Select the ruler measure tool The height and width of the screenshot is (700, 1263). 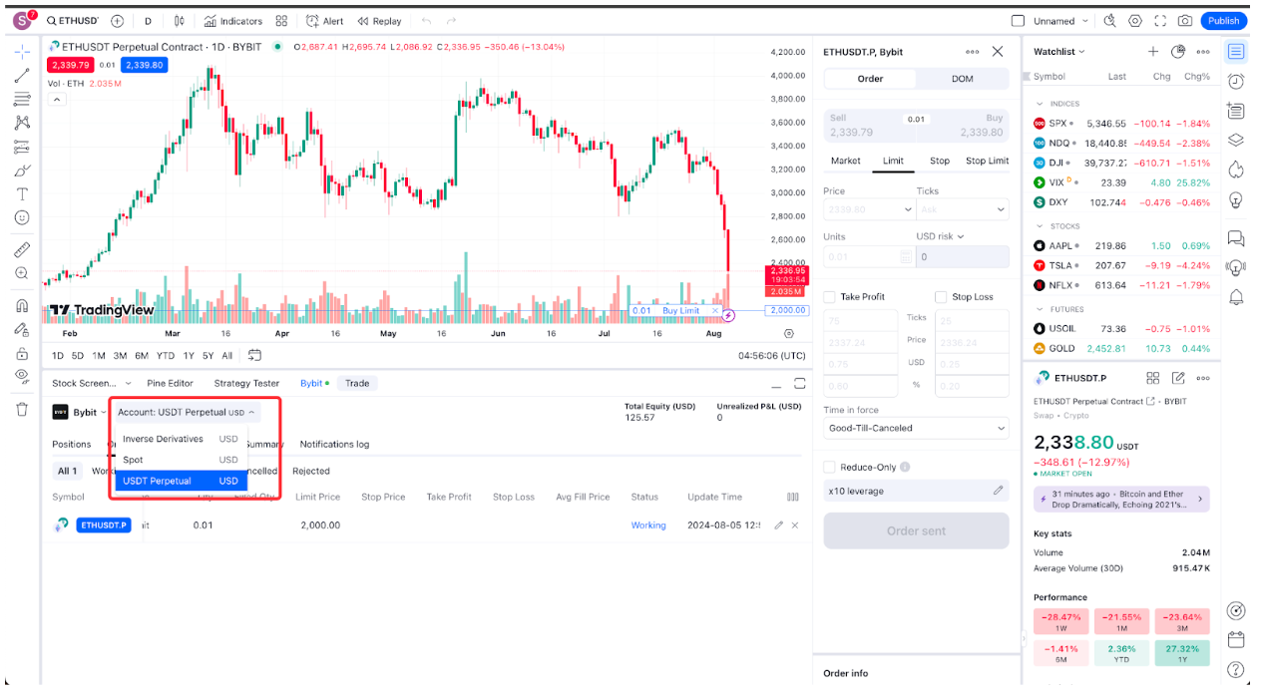22,249
